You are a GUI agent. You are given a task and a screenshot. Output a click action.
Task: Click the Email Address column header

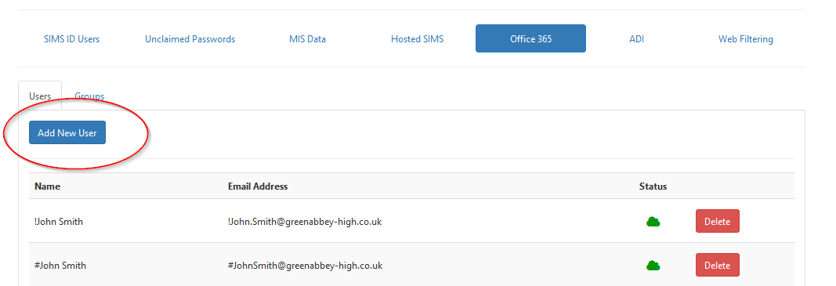(258, 186)
